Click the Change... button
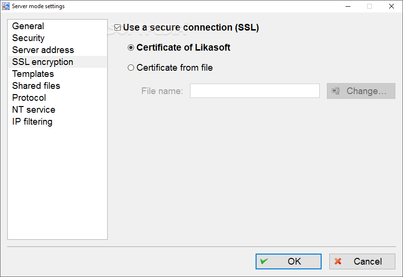 pyautogui.click(x=361, y=91)
